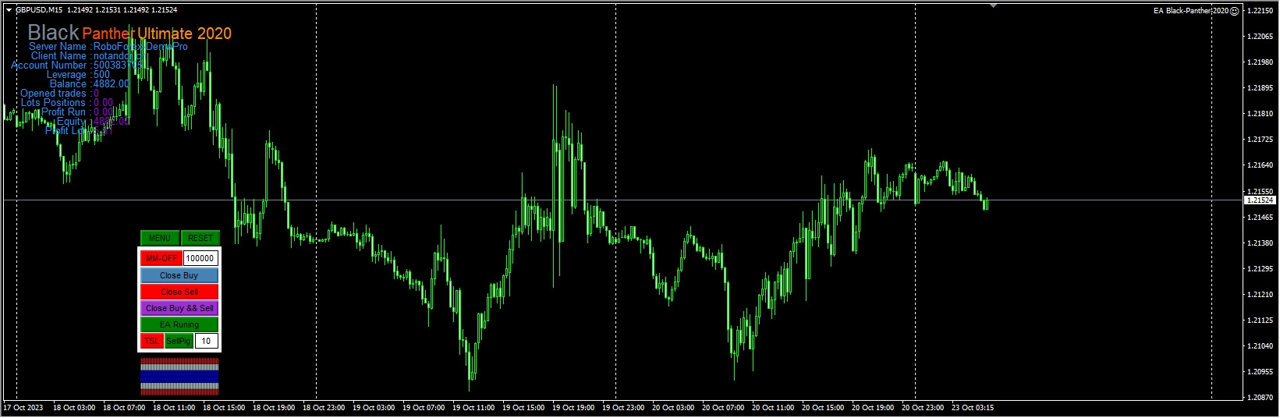The image size is (1280, 418).
Task: Open the EA panel MENU button
Action: click(x=159, y=238)
